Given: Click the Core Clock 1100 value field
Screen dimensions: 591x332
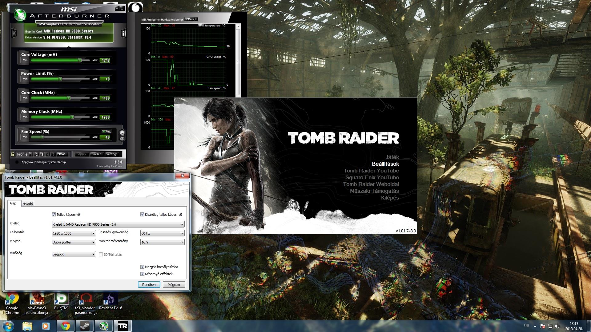Looking at the screenshot, I should (106, 98).
